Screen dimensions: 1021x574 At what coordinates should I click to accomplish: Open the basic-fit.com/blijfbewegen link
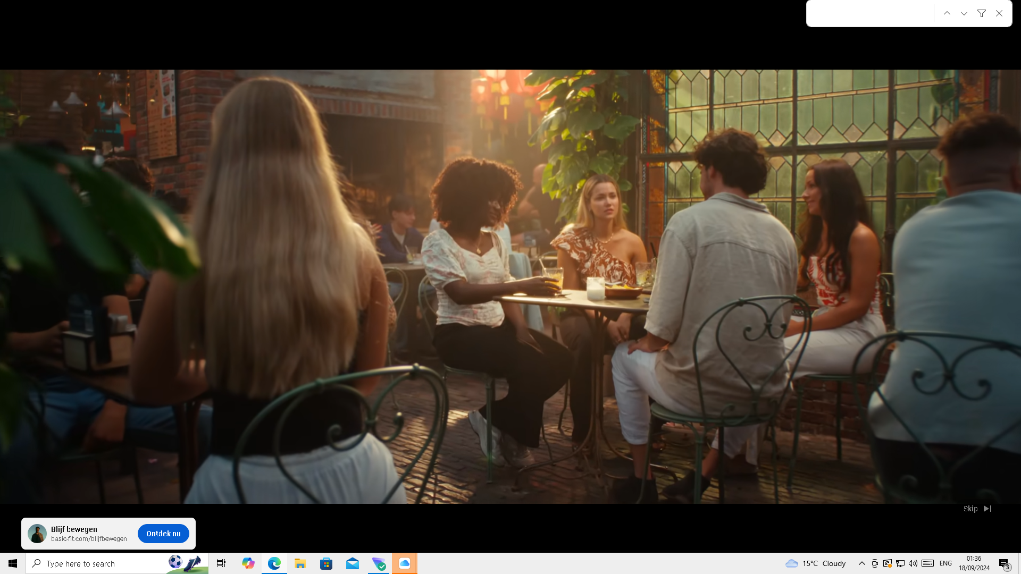click(x=89, y=539)
